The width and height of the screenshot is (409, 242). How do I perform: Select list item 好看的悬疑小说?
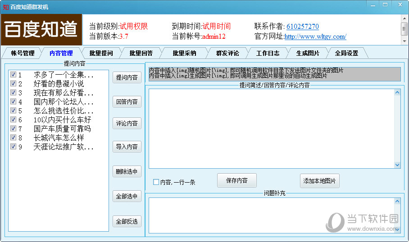(x=59, y=84)
